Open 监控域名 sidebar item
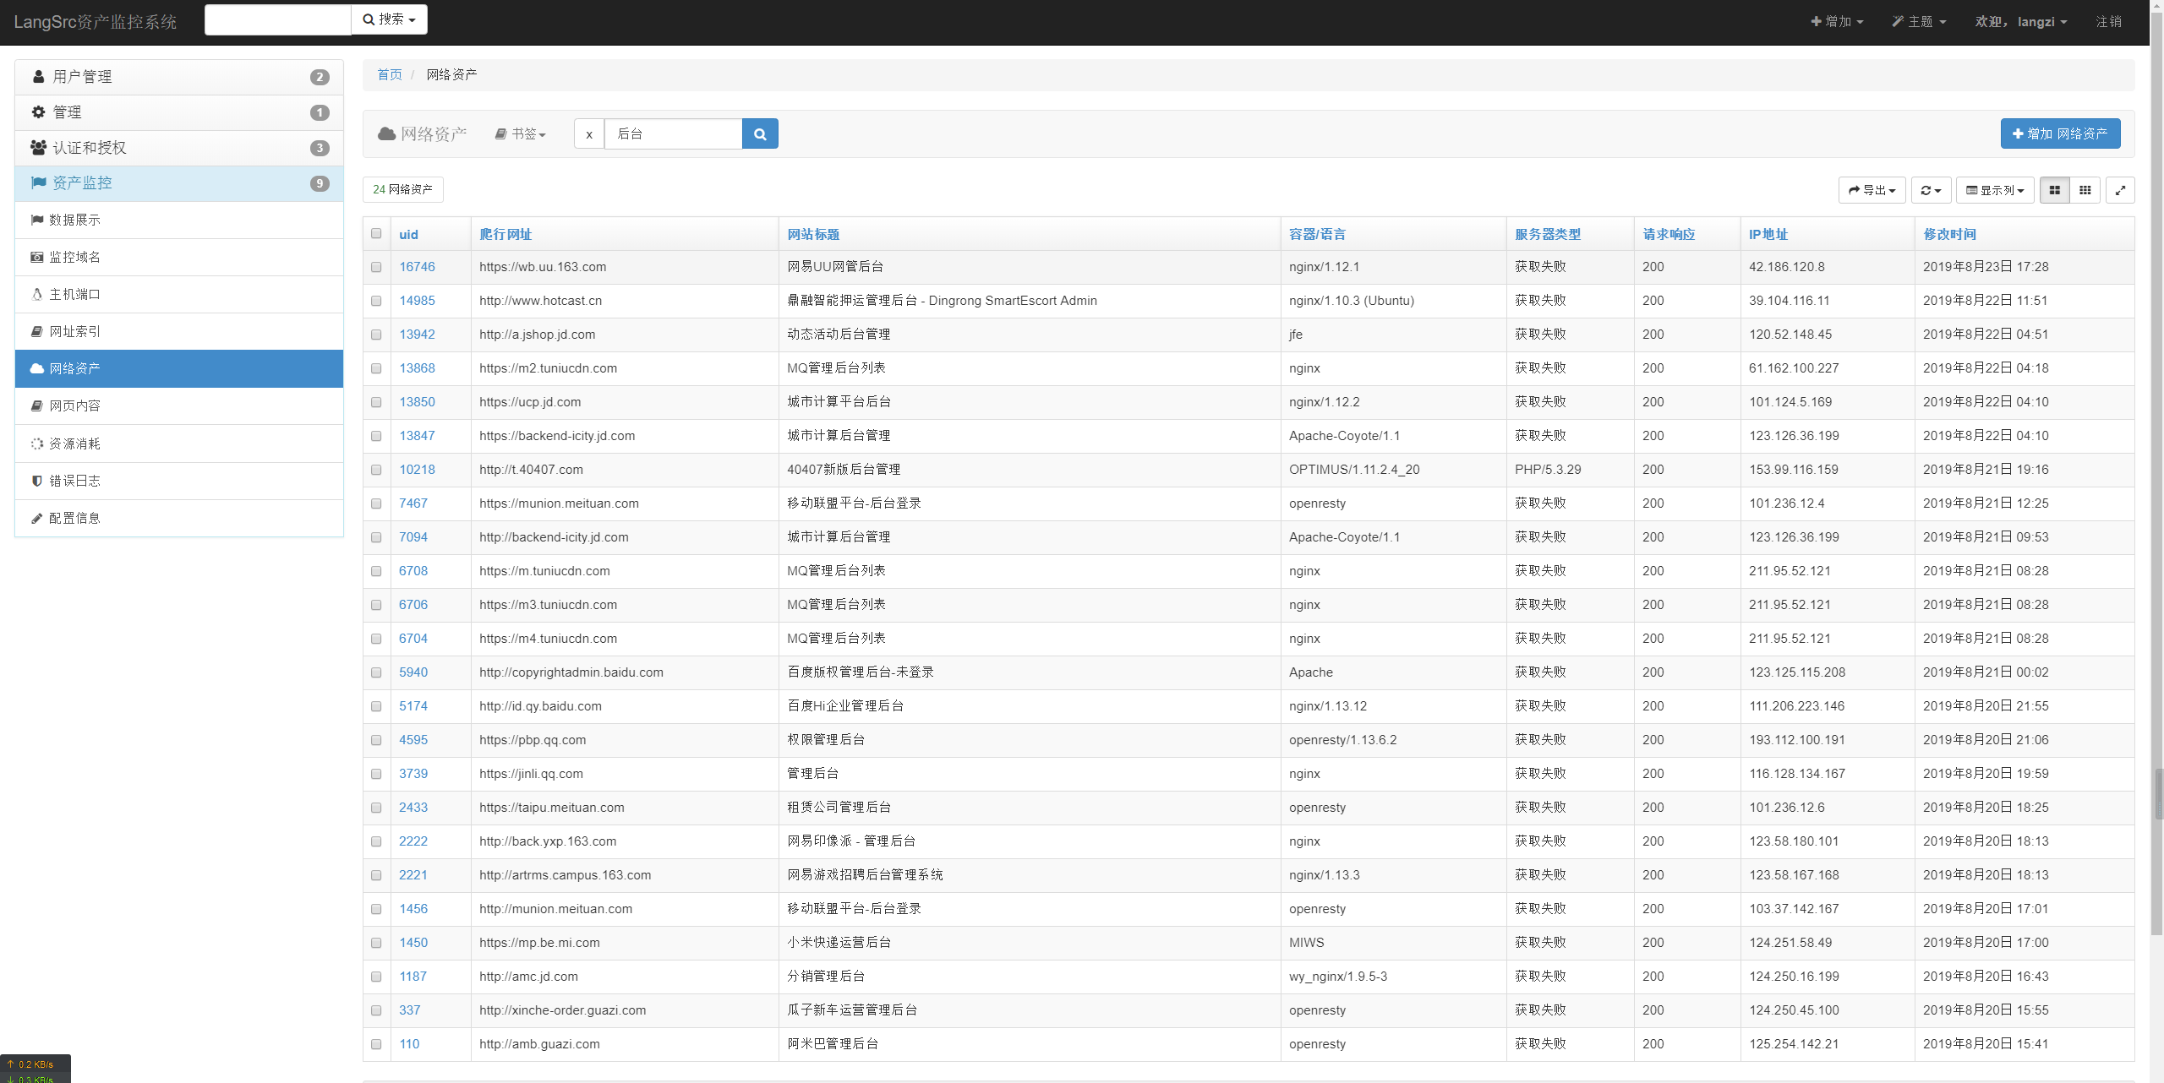The width and height of the screenshot is (2164, 1083). coord(74,257)
